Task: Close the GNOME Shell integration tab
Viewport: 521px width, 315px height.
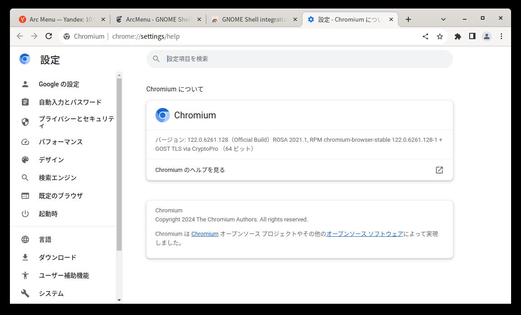Action: pos(295,20)
